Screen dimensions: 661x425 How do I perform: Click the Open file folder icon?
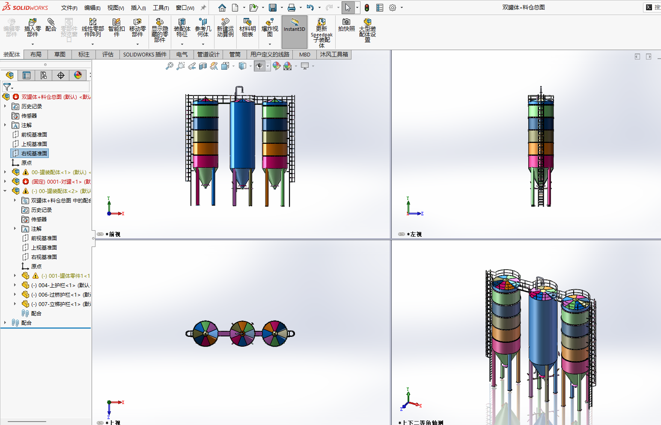pos(253,8)
